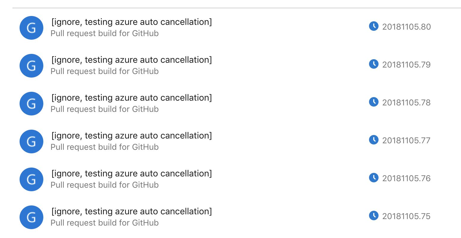Viewport: 461px width, 238px height.
Task: Open the G avatar in the 20181105.77 row
Action: [31, 141]
